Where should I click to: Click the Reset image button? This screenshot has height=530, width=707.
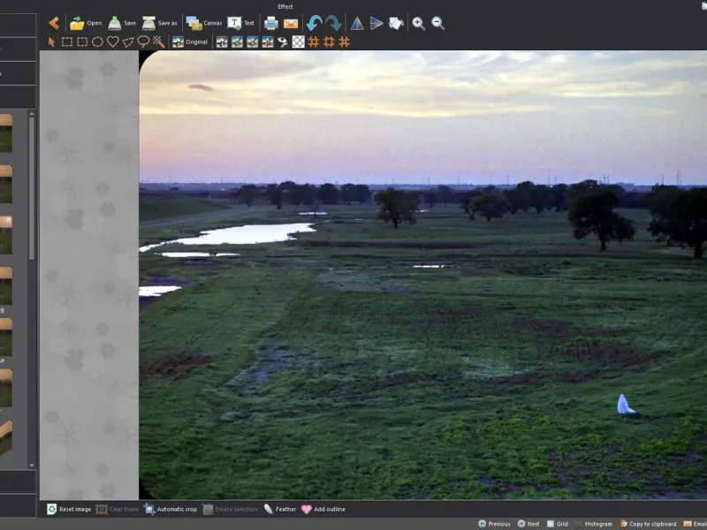(69, 509)
